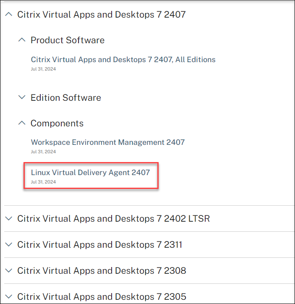Click the down chevron beside Edition Software
Viewport: 295px width, 304px height.
tap(22, 97)
